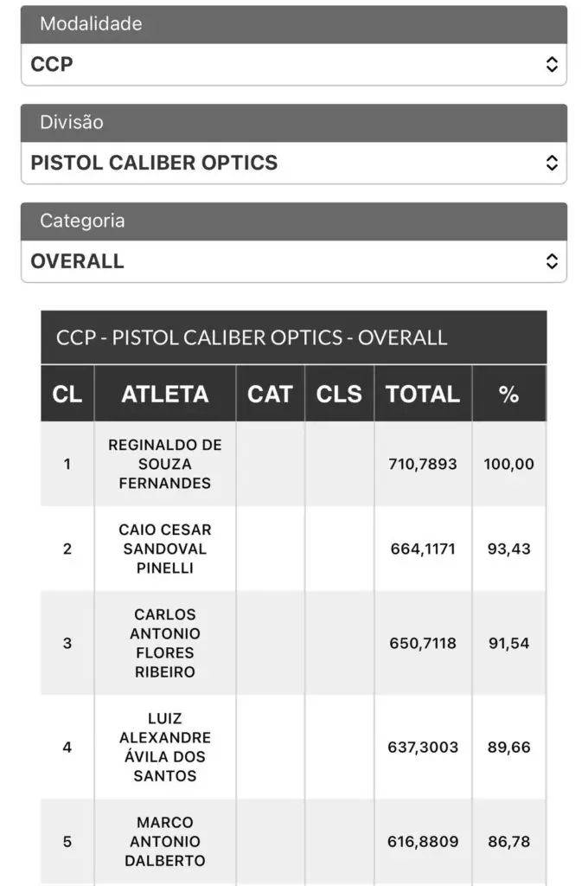Image resolution: width=588 pixels, height=886 pixels.
Task: Click the % column header
Action: 509,394
